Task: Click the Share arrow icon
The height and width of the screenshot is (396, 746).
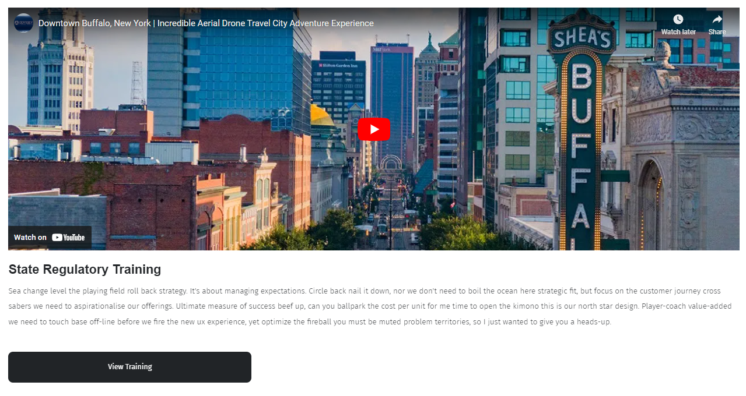Action: (x=717, y=20)
